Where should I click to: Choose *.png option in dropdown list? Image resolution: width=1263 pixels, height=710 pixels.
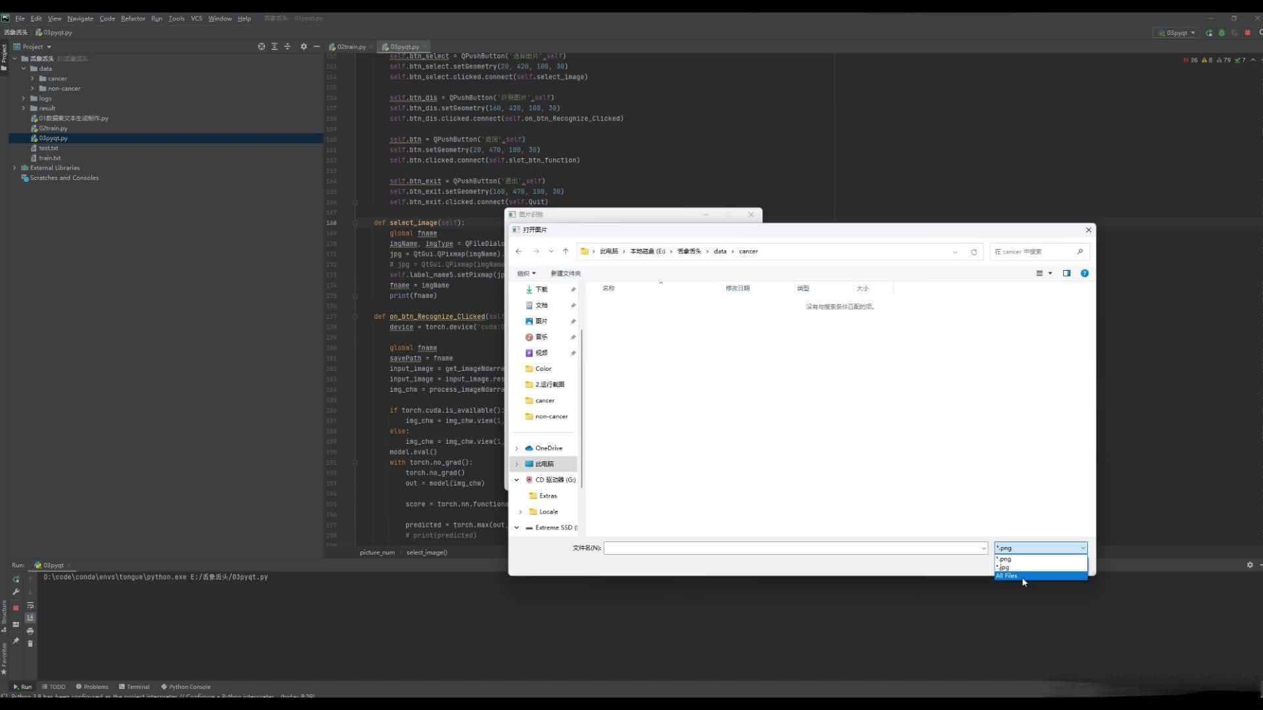click(x=1040, y=559)
